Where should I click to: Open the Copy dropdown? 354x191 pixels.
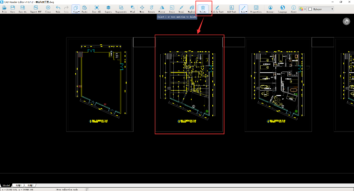(76, 8)
